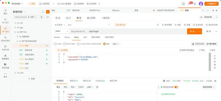
Task: Open the Query request tab
Action: [x=67, y=37]
